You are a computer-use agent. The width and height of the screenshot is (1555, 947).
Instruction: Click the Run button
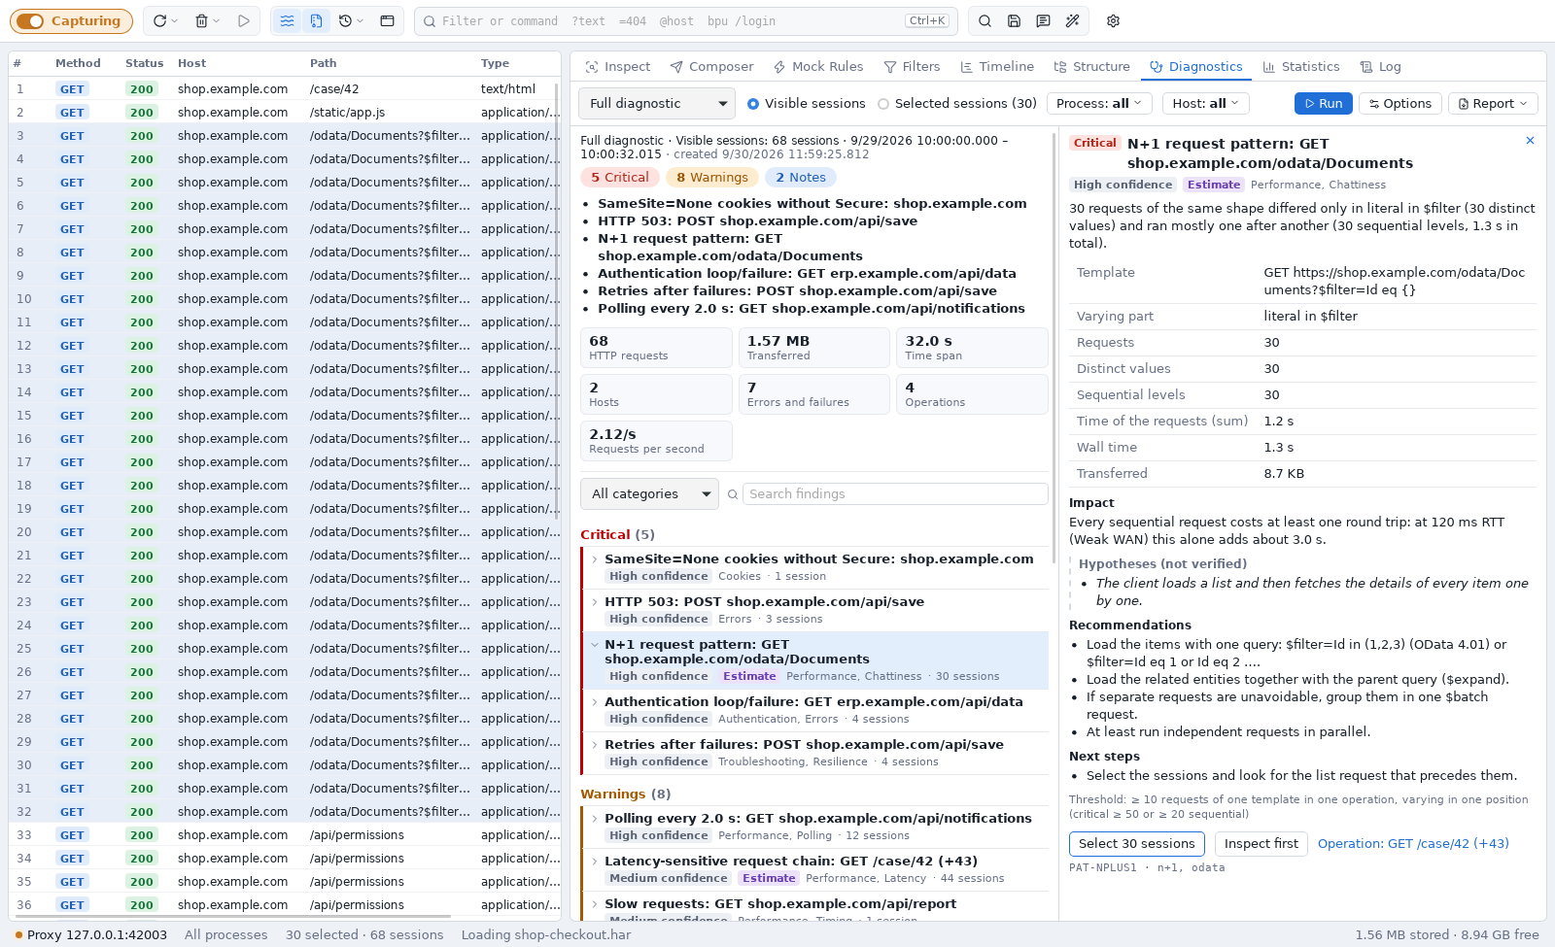(1323, 103)
